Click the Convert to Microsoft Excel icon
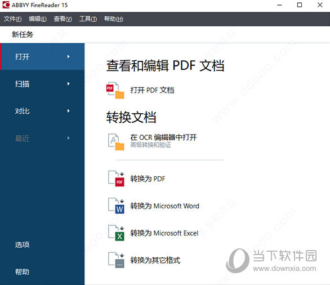This screenshot has height=285, width=330. click(116, 233)
